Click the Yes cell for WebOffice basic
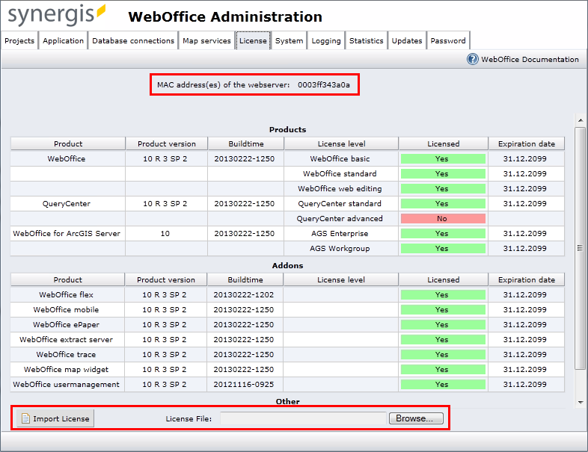This screenshot has width=588, height=452. click(444, 159)
